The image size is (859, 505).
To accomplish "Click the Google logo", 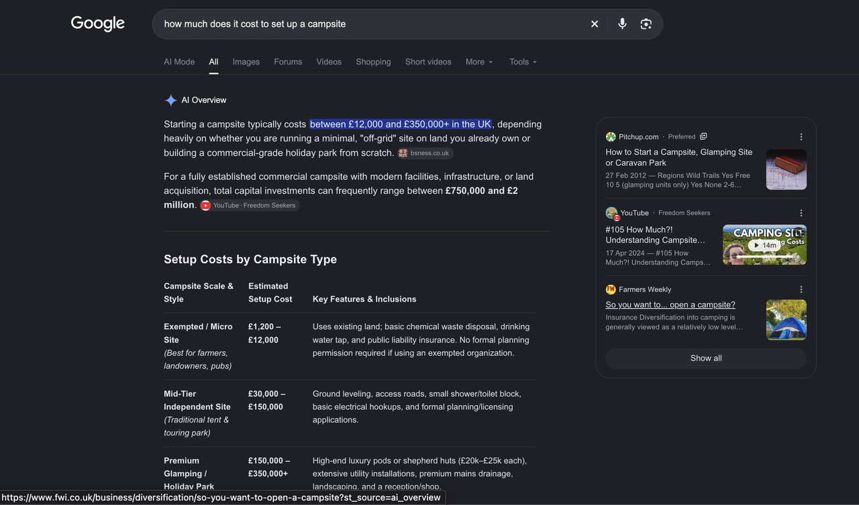I will pos(98,24).
